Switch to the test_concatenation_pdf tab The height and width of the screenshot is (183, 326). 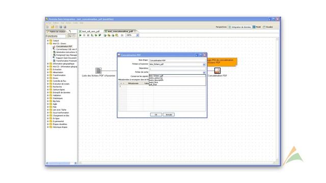tap(120, 32)
